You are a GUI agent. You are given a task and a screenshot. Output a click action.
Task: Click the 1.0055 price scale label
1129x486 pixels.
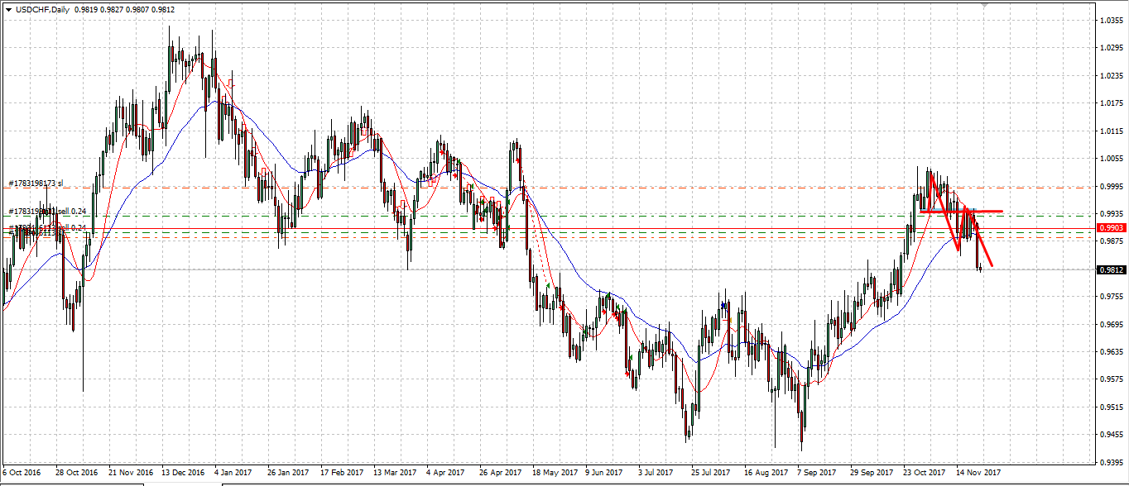pos(1112,158)
